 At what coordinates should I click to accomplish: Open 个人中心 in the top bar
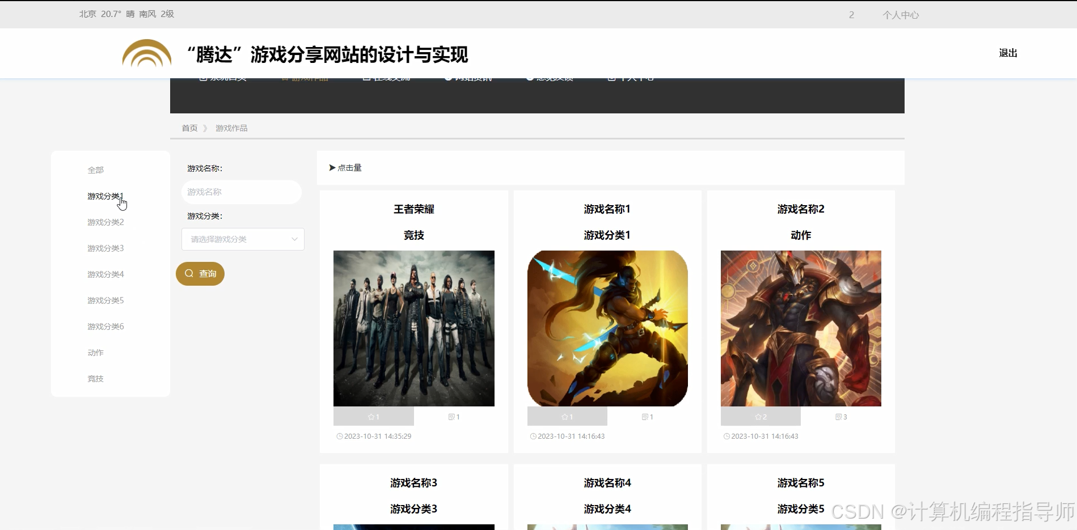[x=901, y=15]
